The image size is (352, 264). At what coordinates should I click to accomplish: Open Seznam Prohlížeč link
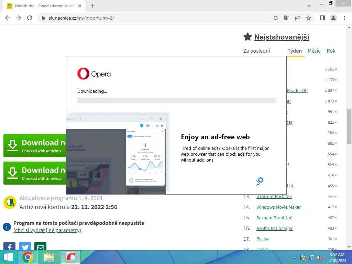click(274, 218)
